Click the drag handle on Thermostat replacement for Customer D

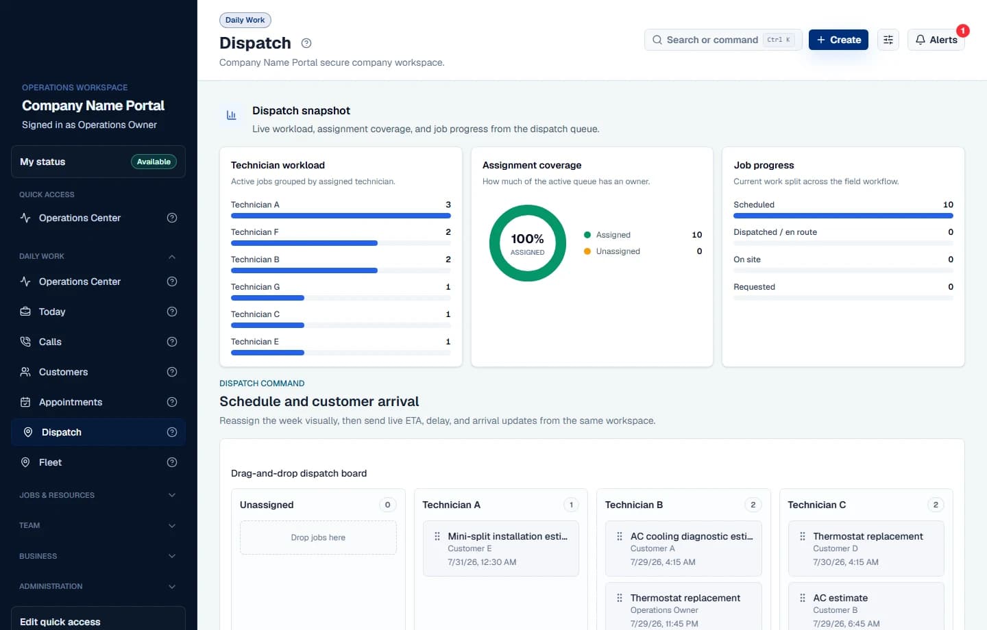pyautogui.click(x=803, y=536)
